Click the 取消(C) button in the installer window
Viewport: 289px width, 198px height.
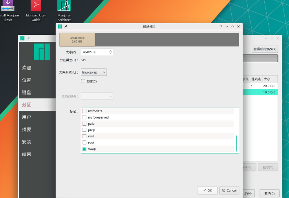click(x=269, y=193)
